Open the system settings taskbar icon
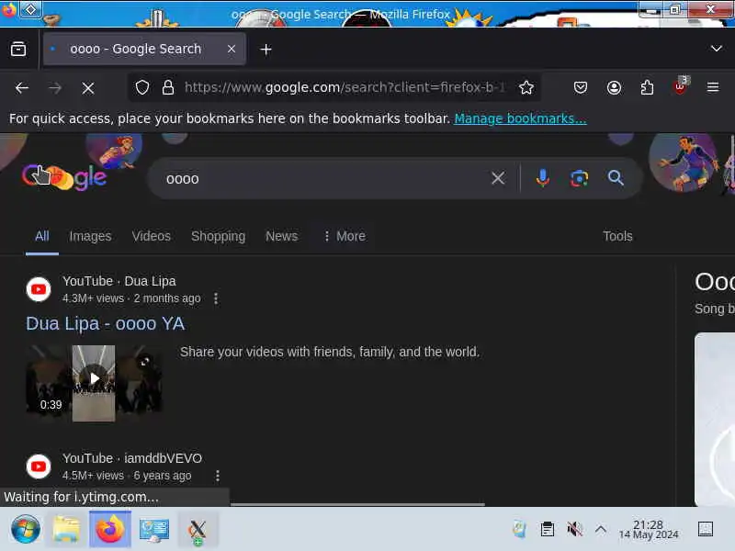This screenshot has width=735, height=551. pyautogui.click(x=153, y=530)
